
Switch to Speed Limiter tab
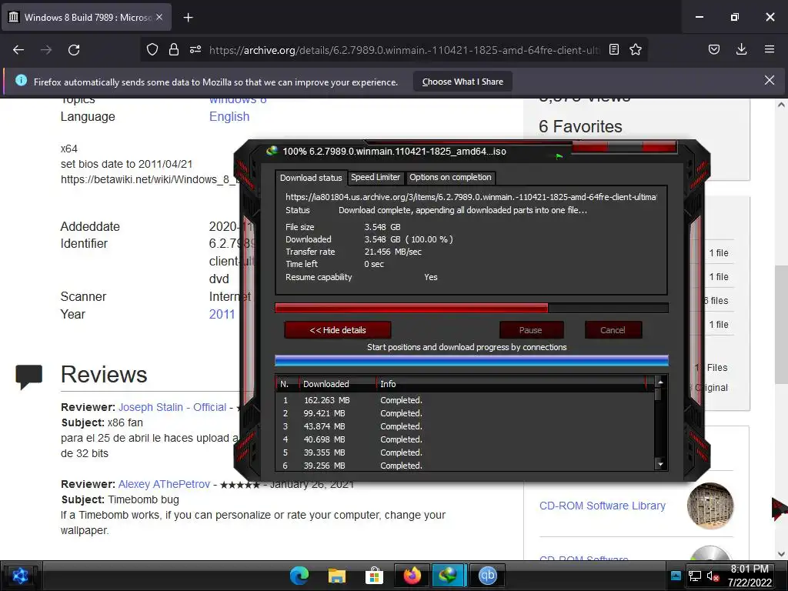[376, 178]
